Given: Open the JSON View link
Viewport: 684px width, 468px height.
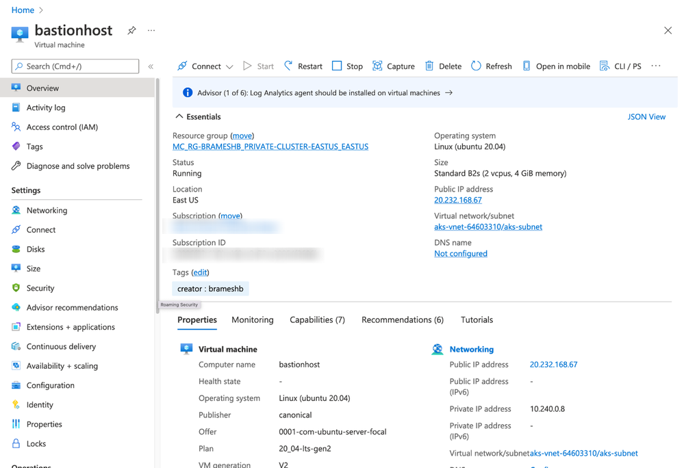Looking at the screenshot, I should point(646,117).
